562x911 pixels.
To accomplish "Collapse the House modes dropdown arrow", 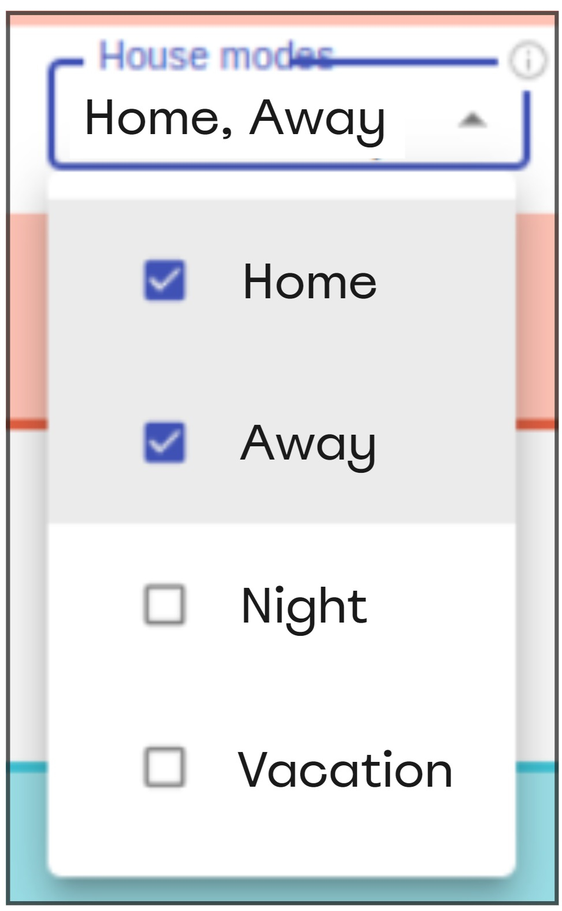I will 472,120.
